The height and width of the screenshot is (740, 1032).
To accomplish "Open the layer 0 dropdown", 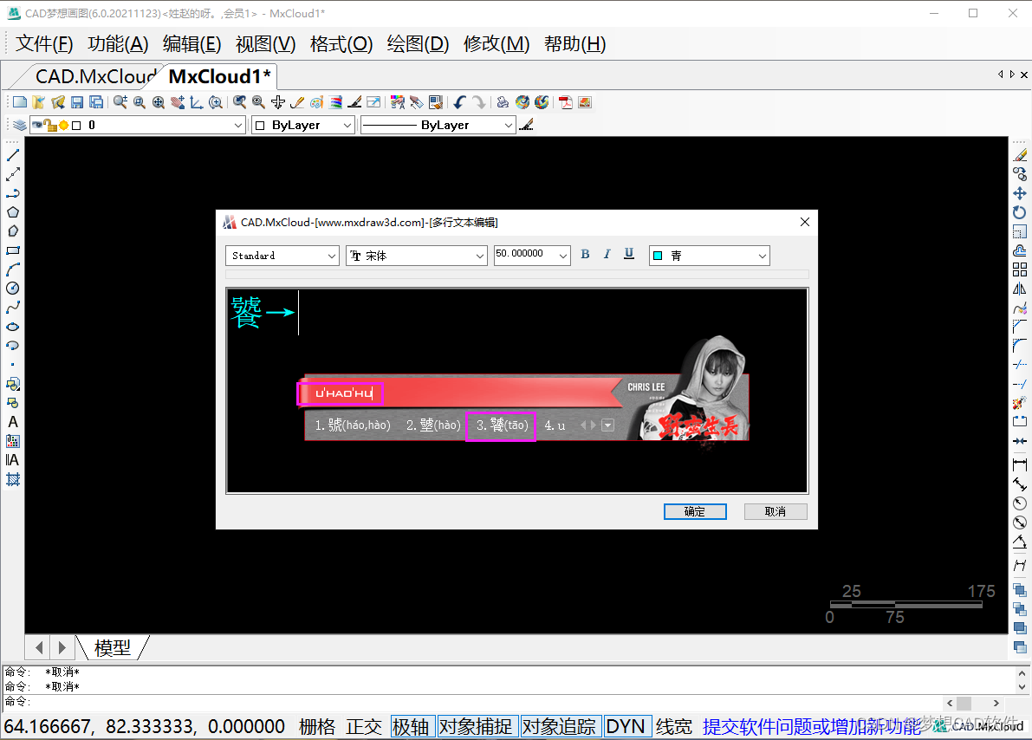I will [x=138, y=125].
